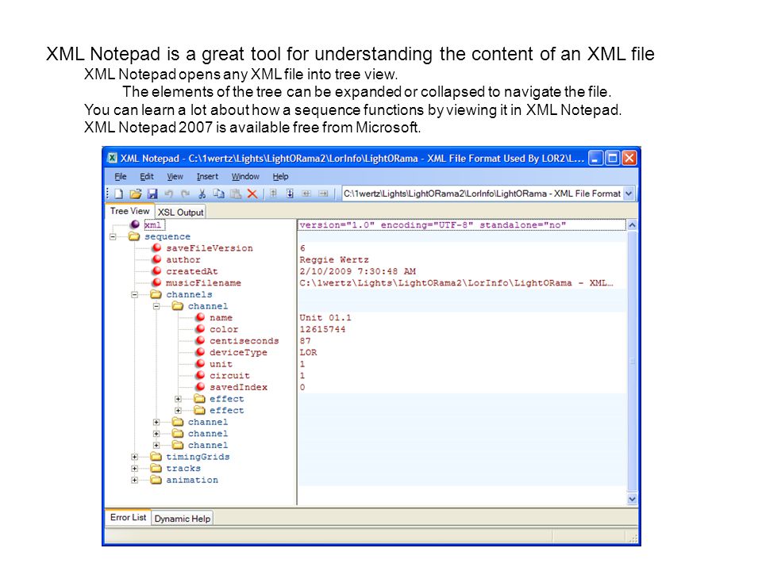This screenshot has height=571, width=762.
Task: Click the red ball icon beside saveFileVersion
Action: [x=156, y=247]
